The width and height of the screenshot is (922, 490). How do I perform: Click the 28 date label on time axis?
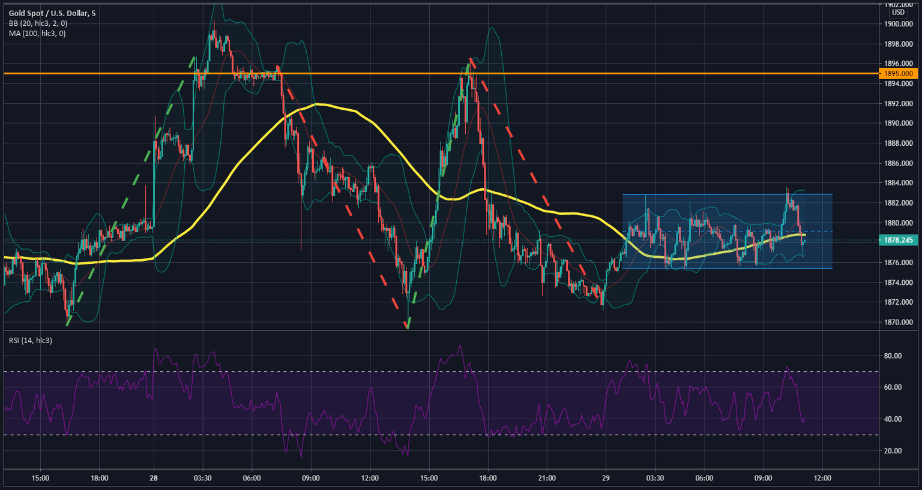(152, 479)
